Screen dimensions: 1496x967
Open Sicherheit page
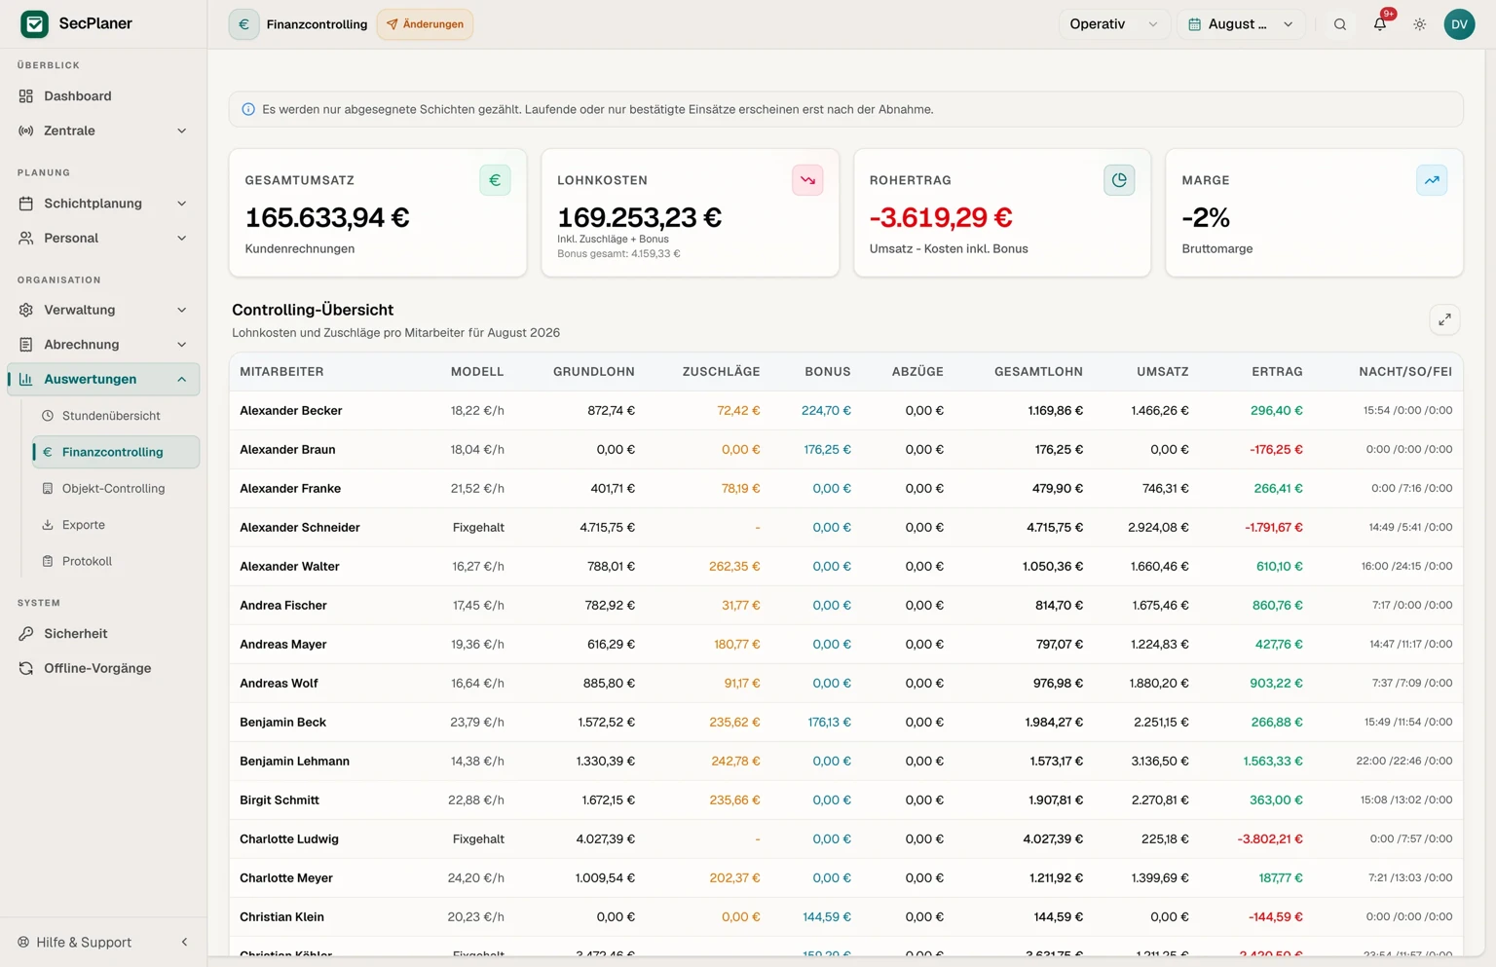[103, 634]
